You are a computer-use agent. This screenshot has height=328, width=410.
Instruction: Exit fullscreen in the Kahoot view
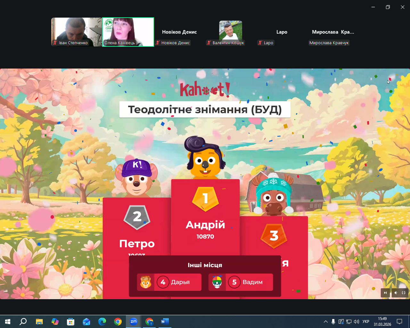pyautogui.click(x=404, y=293)
